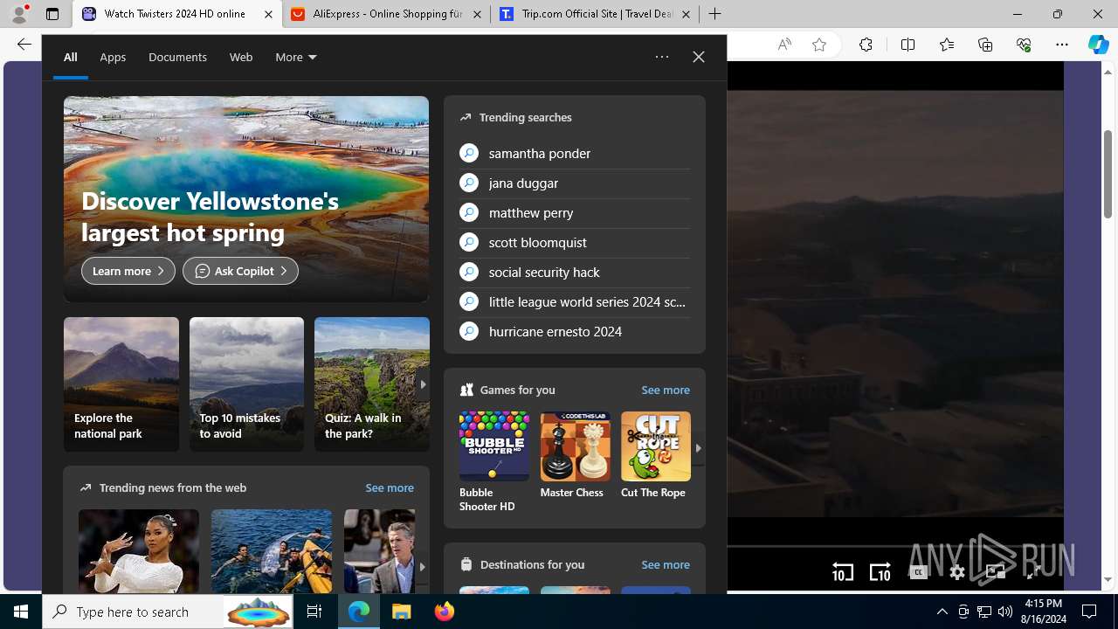Screen dimensions: 1118x629
Task: Show hidden system tray icons
Action: tap(942, 612)
